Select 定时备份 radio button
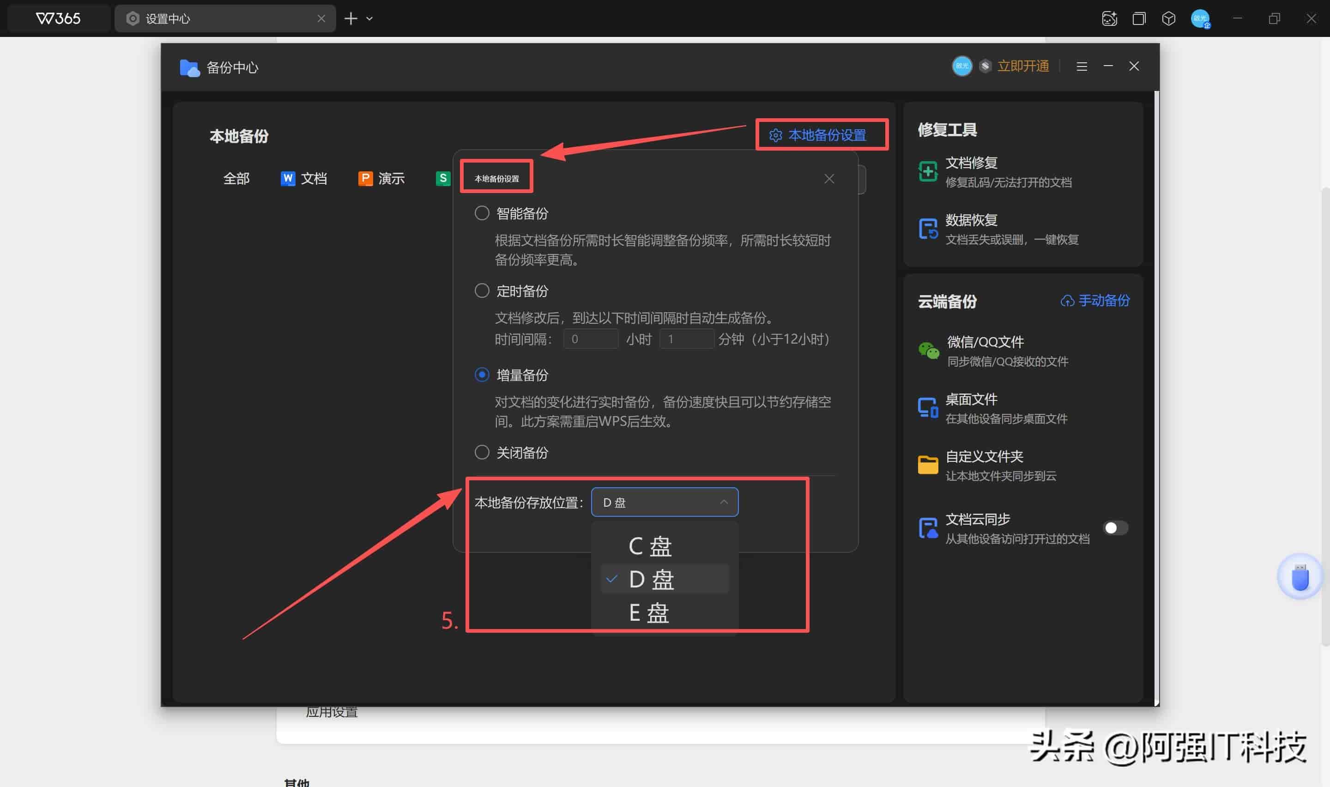The width and height of the screenshot is (1330, 787). (x=482, y=291)
